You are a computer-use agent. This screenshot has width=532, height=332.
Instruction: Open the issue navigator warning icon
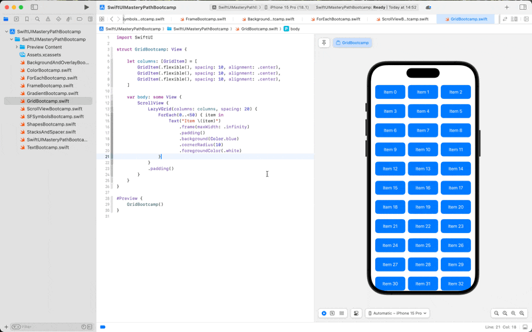[48, 19]
